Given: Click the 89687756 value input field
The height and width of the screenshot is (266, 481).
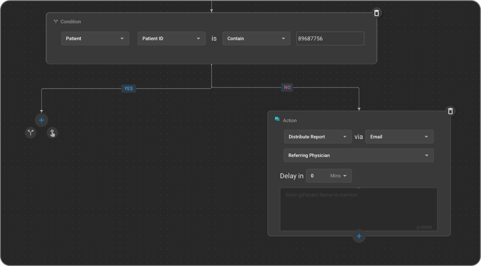Looking at the screenshot, I should pos(330,38).
